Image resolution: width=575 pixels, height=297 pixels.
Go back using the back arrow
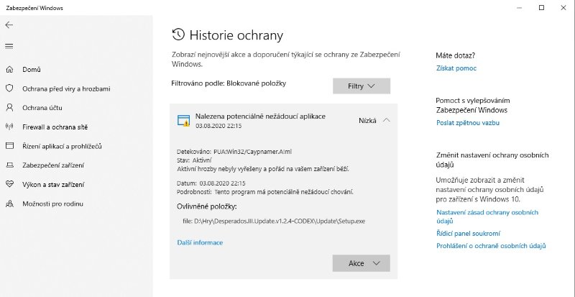(9, 25)
